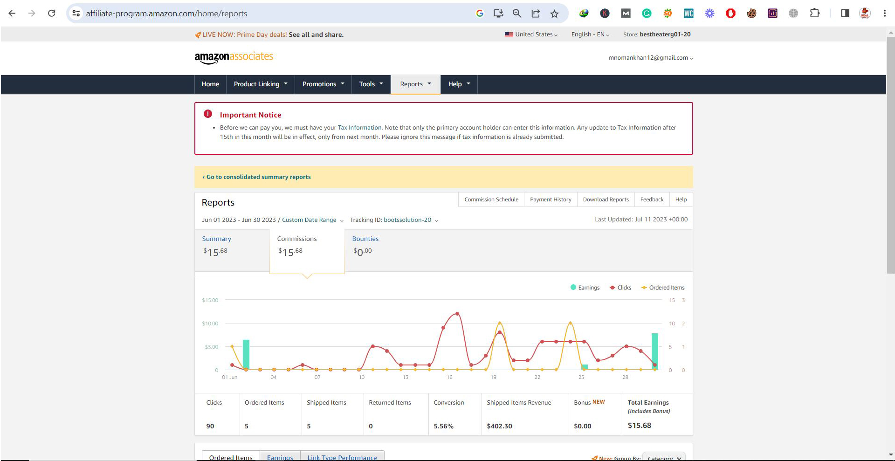Open the cookie extension icon
This screenshot has width=895, height=461.
751,14
